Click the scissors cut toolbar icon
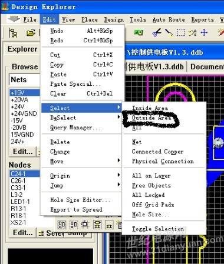 (x=157, y=33)
